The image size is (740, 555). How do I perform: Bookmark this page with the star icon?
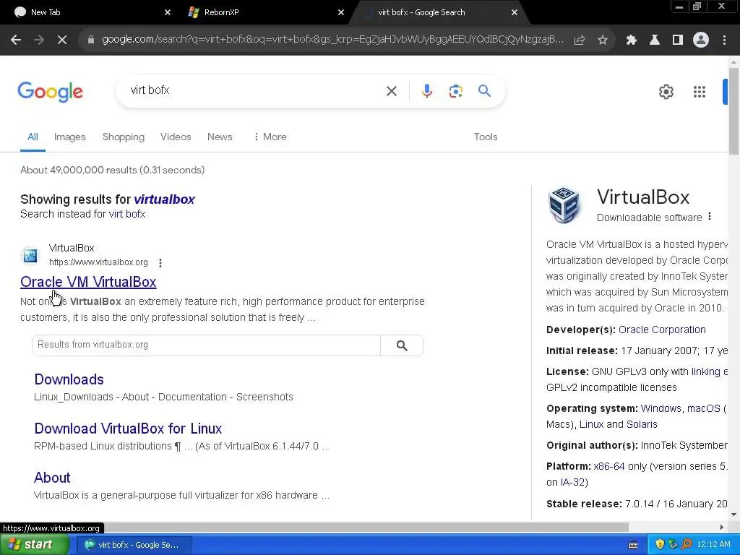pos(603,40)
